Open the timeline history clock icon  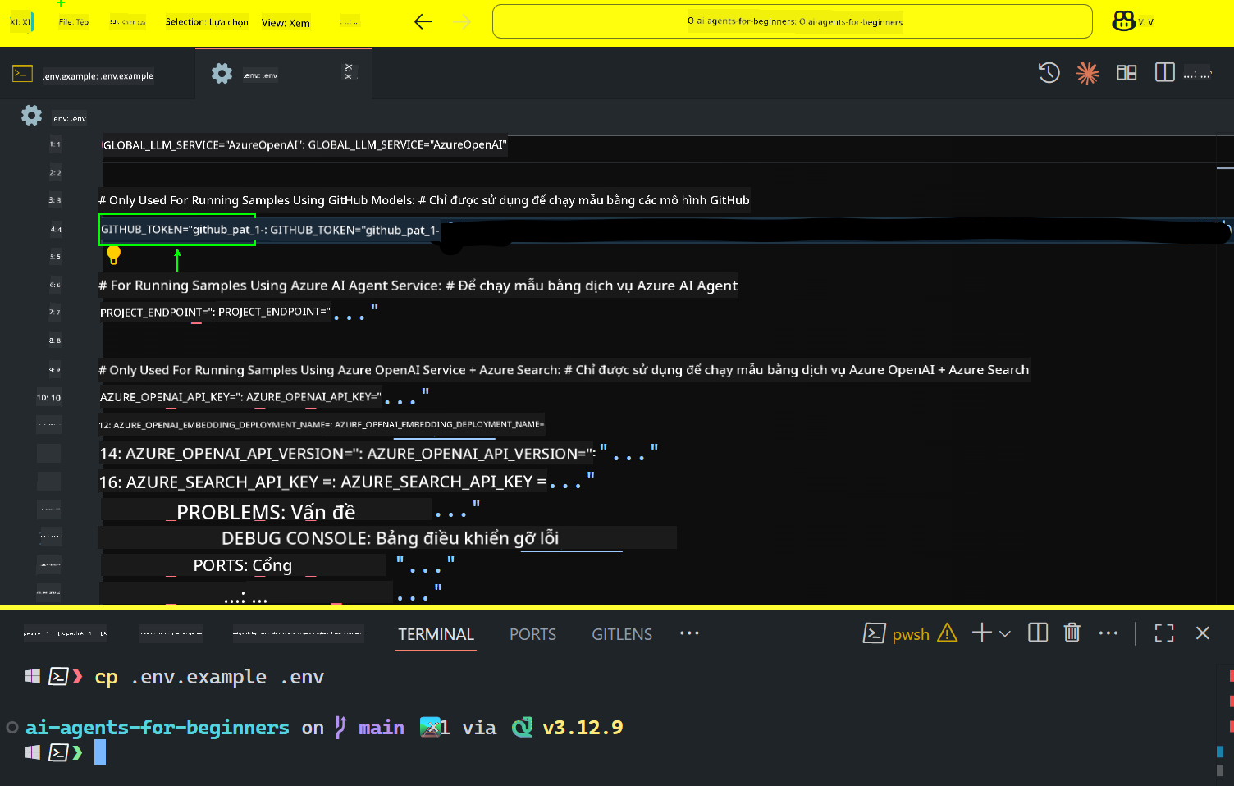tap(1049, 73)
